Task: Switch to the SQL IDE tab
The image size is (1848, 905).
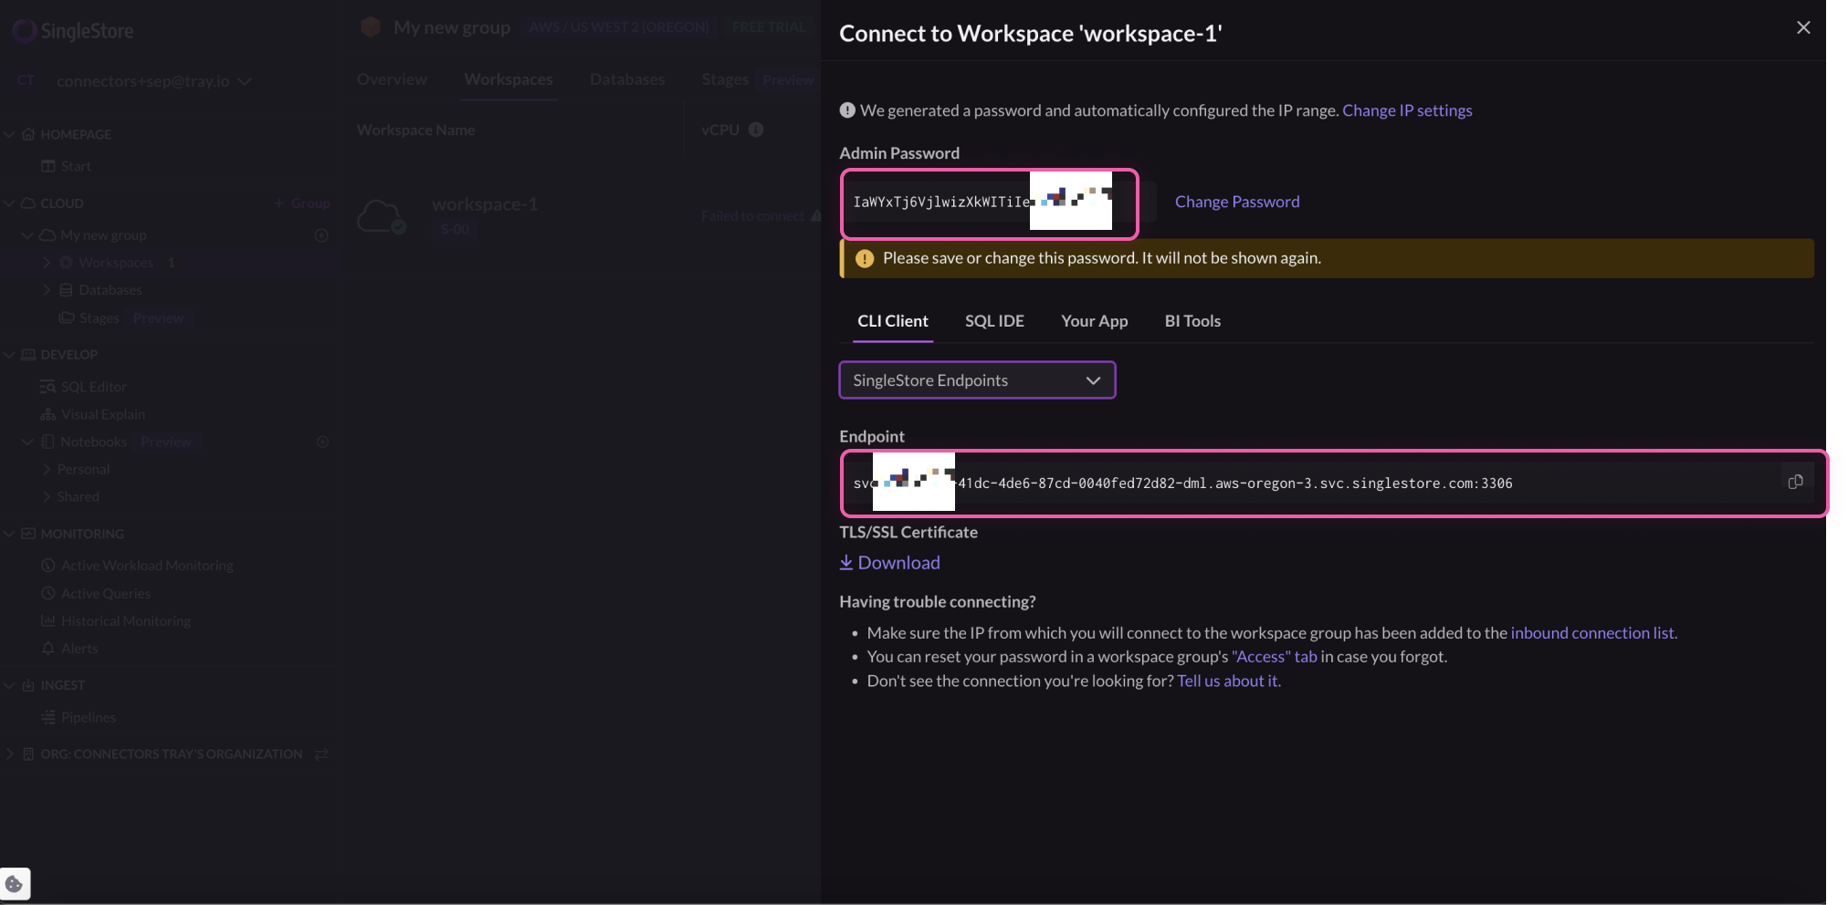Action: tap(994, 321)
